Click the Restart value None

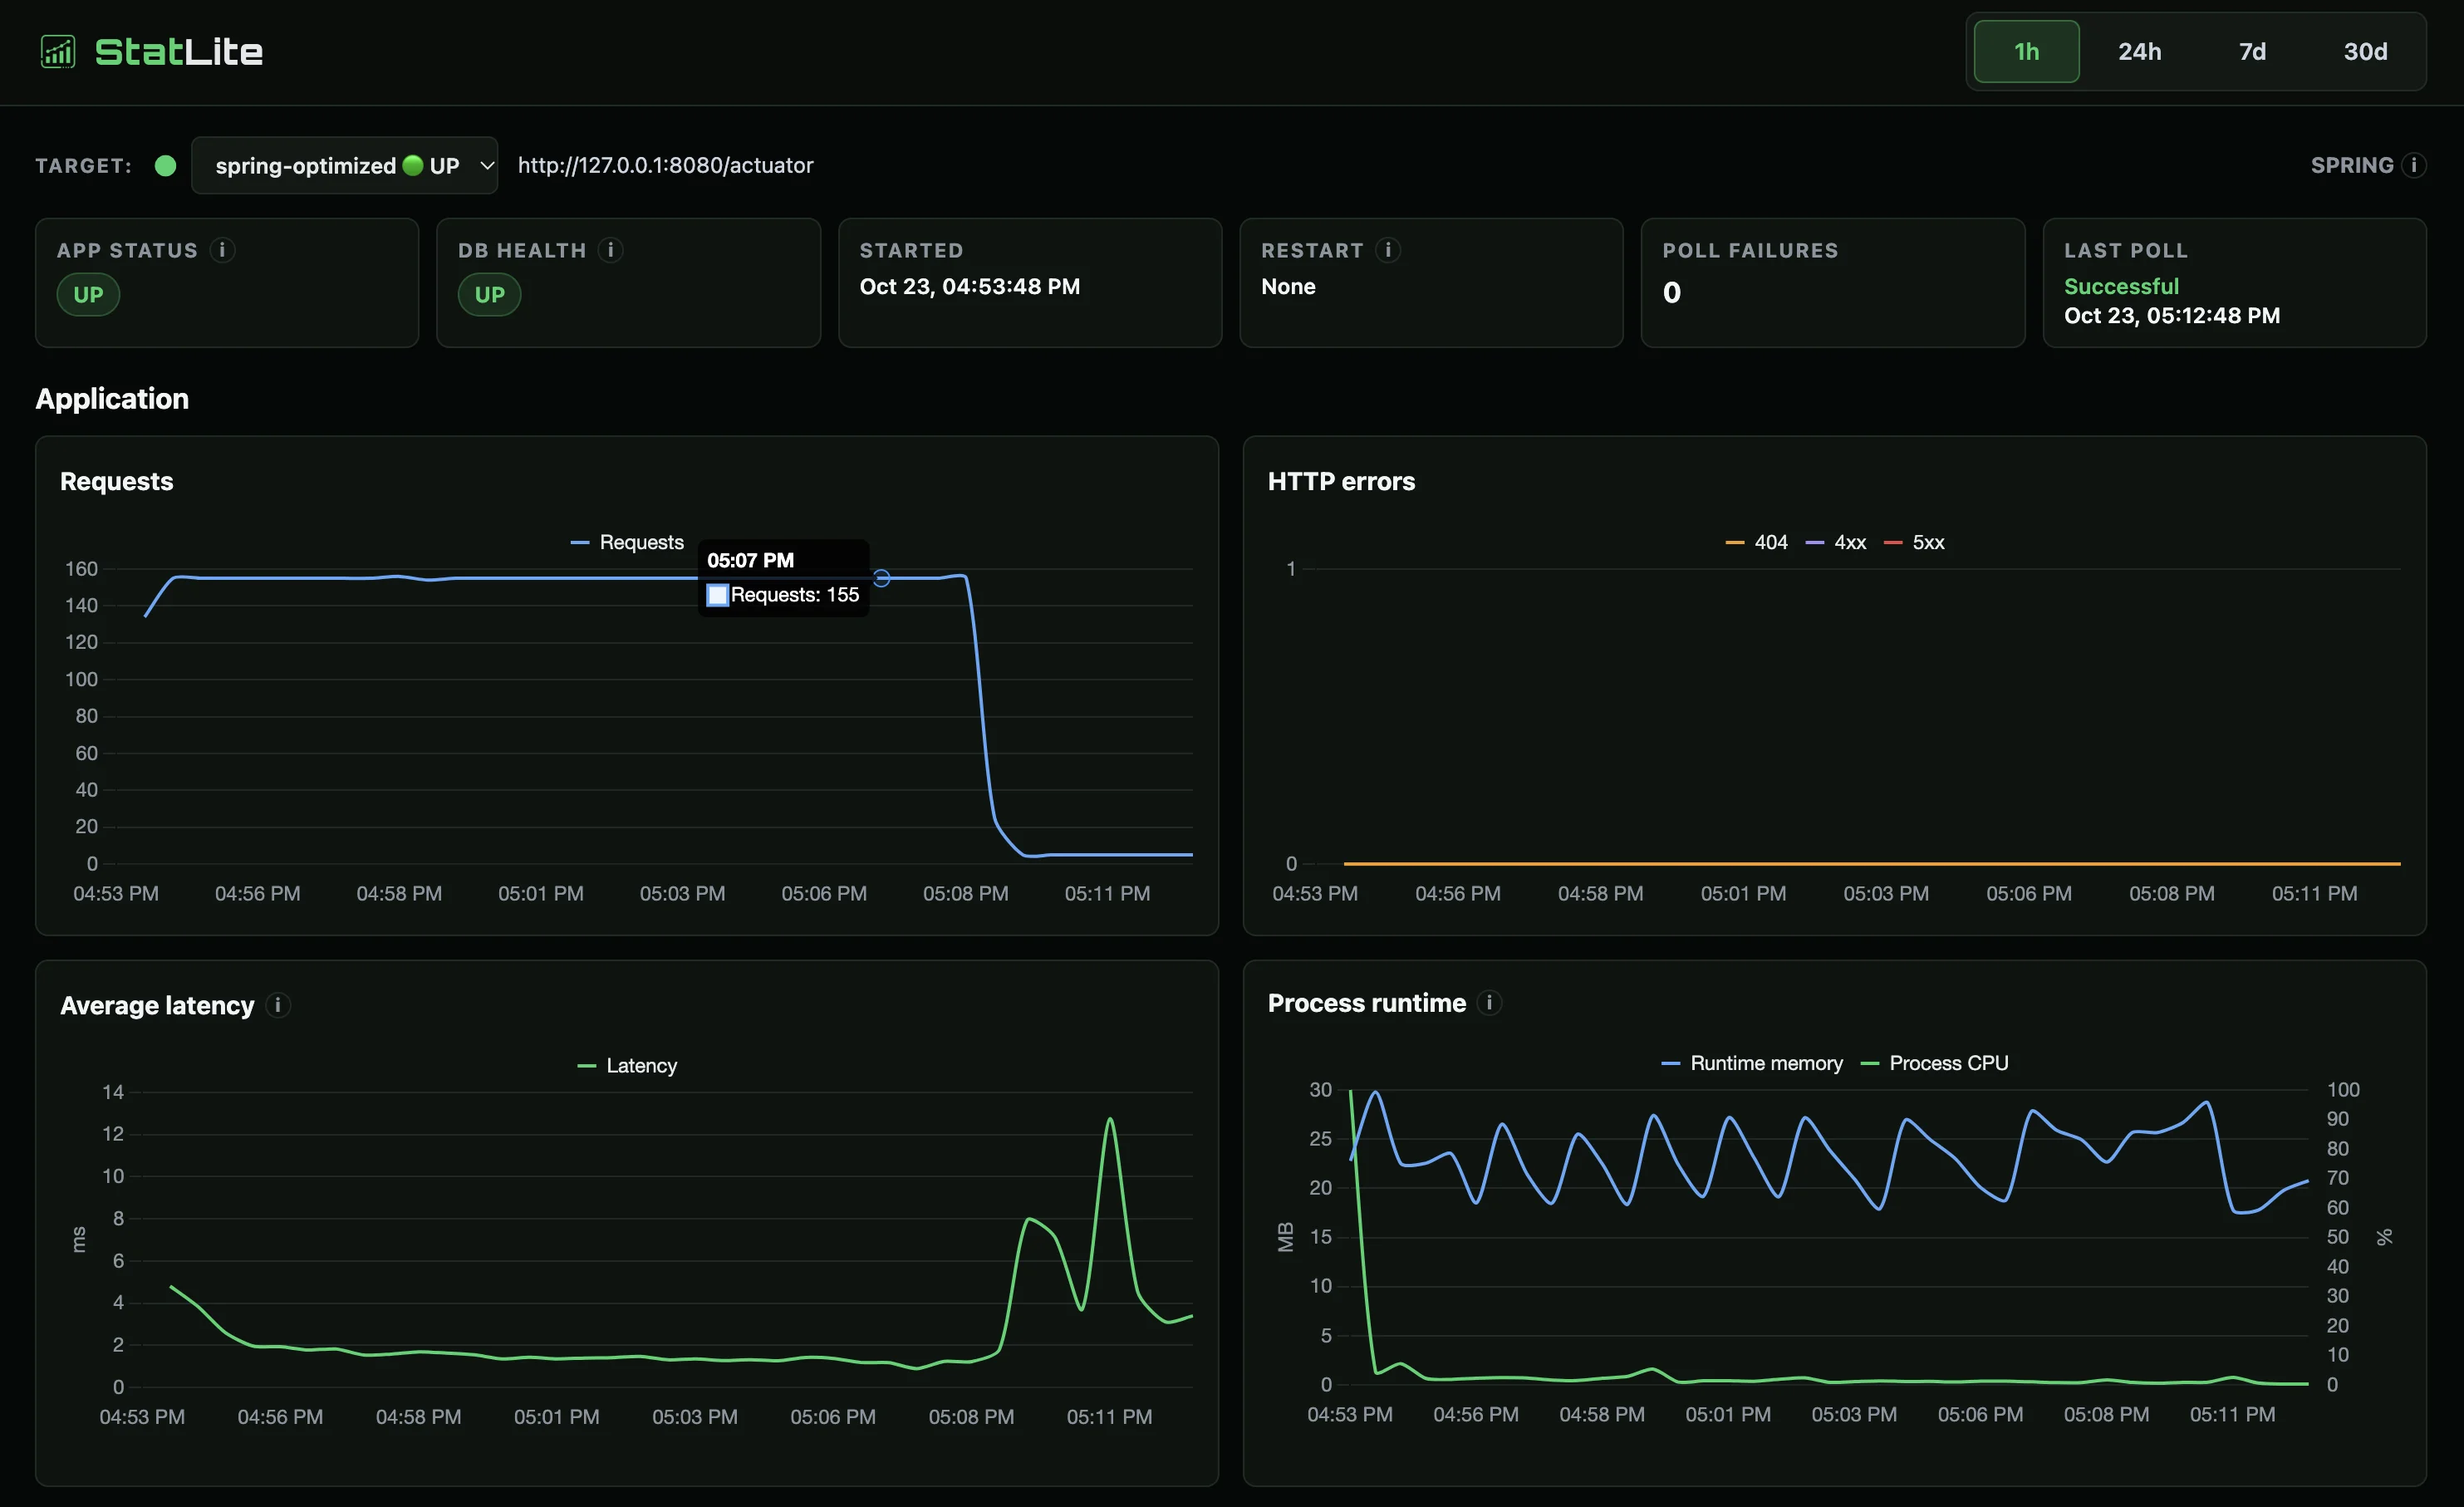[x=1288, y=287]
